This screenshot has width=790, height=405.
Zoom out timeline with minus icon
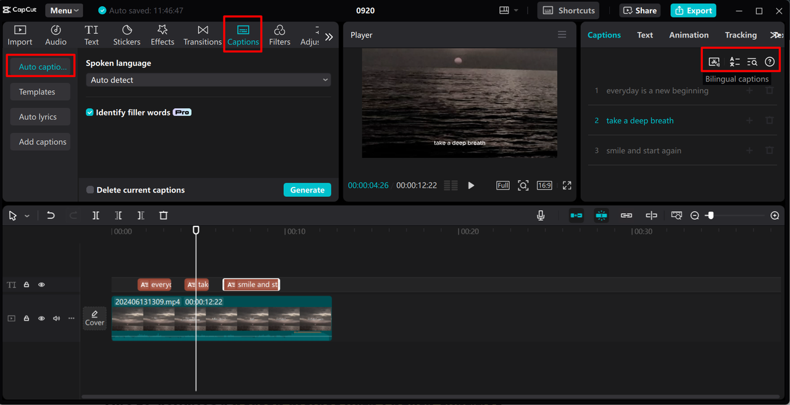tap(695, 215)
